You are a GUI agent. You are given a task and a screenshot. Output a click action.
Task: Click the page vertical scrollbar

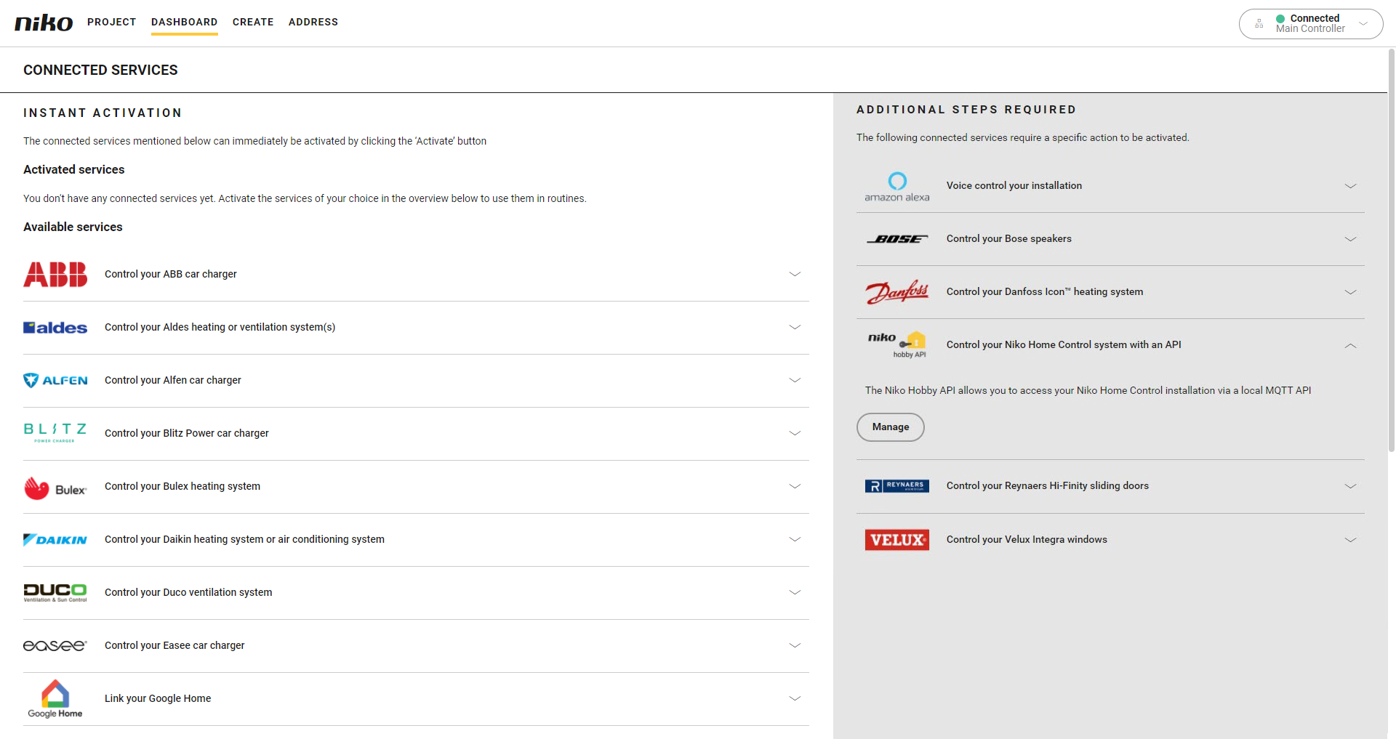point(1392,251)
